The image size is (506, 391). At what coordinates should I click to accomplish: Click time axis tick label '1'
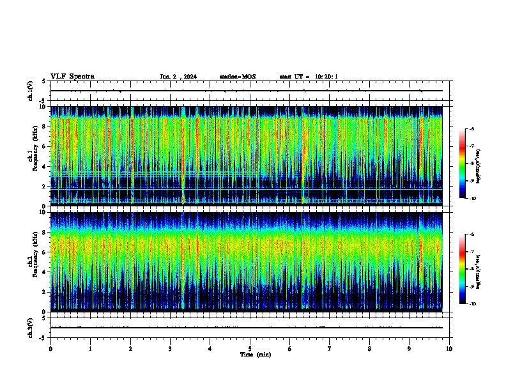click(90, 349)
